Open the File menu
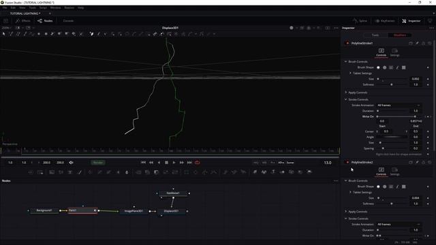436x245 pixels. 5,7
